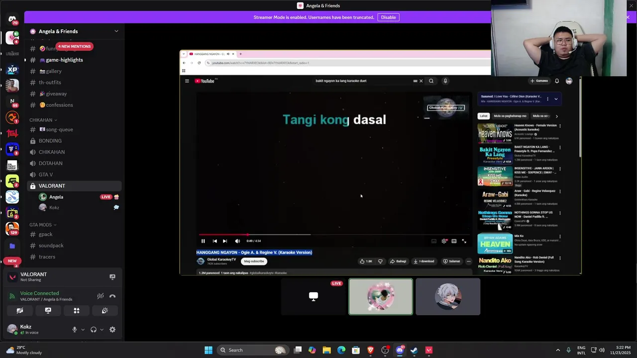Collapse the Susunod mix playlist panel
This screenshot has height=358, width=637.
click(556, 99)
